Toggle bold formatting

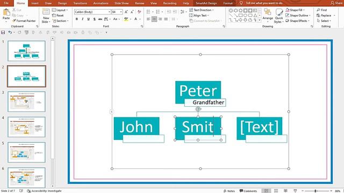[77, 19]
